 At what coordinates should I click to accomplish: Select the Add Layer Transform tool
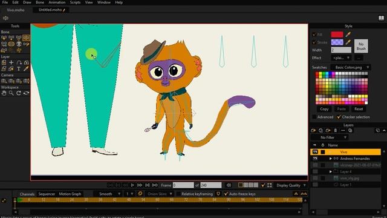coord(11,62)
